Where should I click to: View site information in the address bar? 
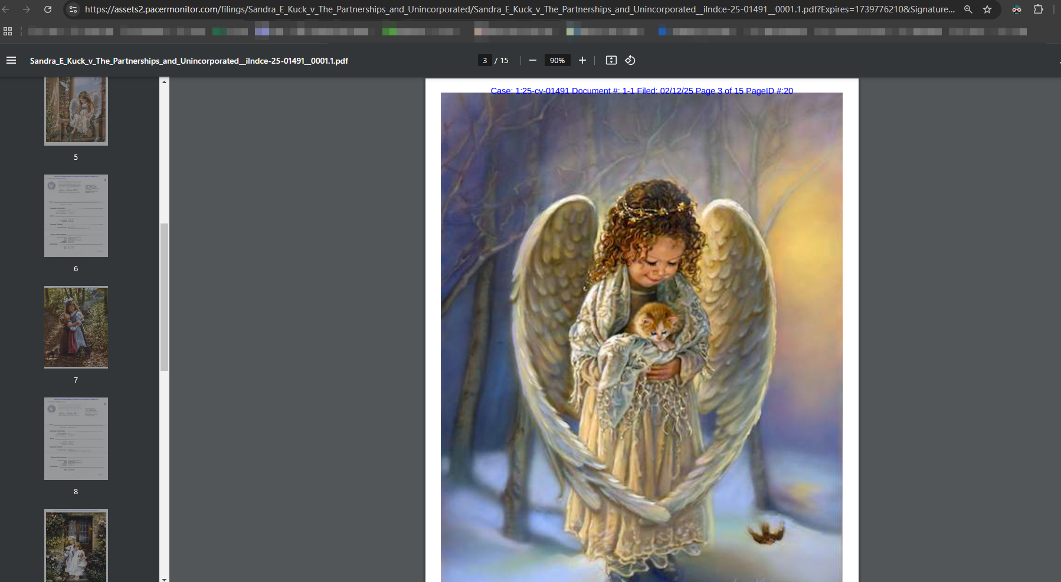point(73,9)
